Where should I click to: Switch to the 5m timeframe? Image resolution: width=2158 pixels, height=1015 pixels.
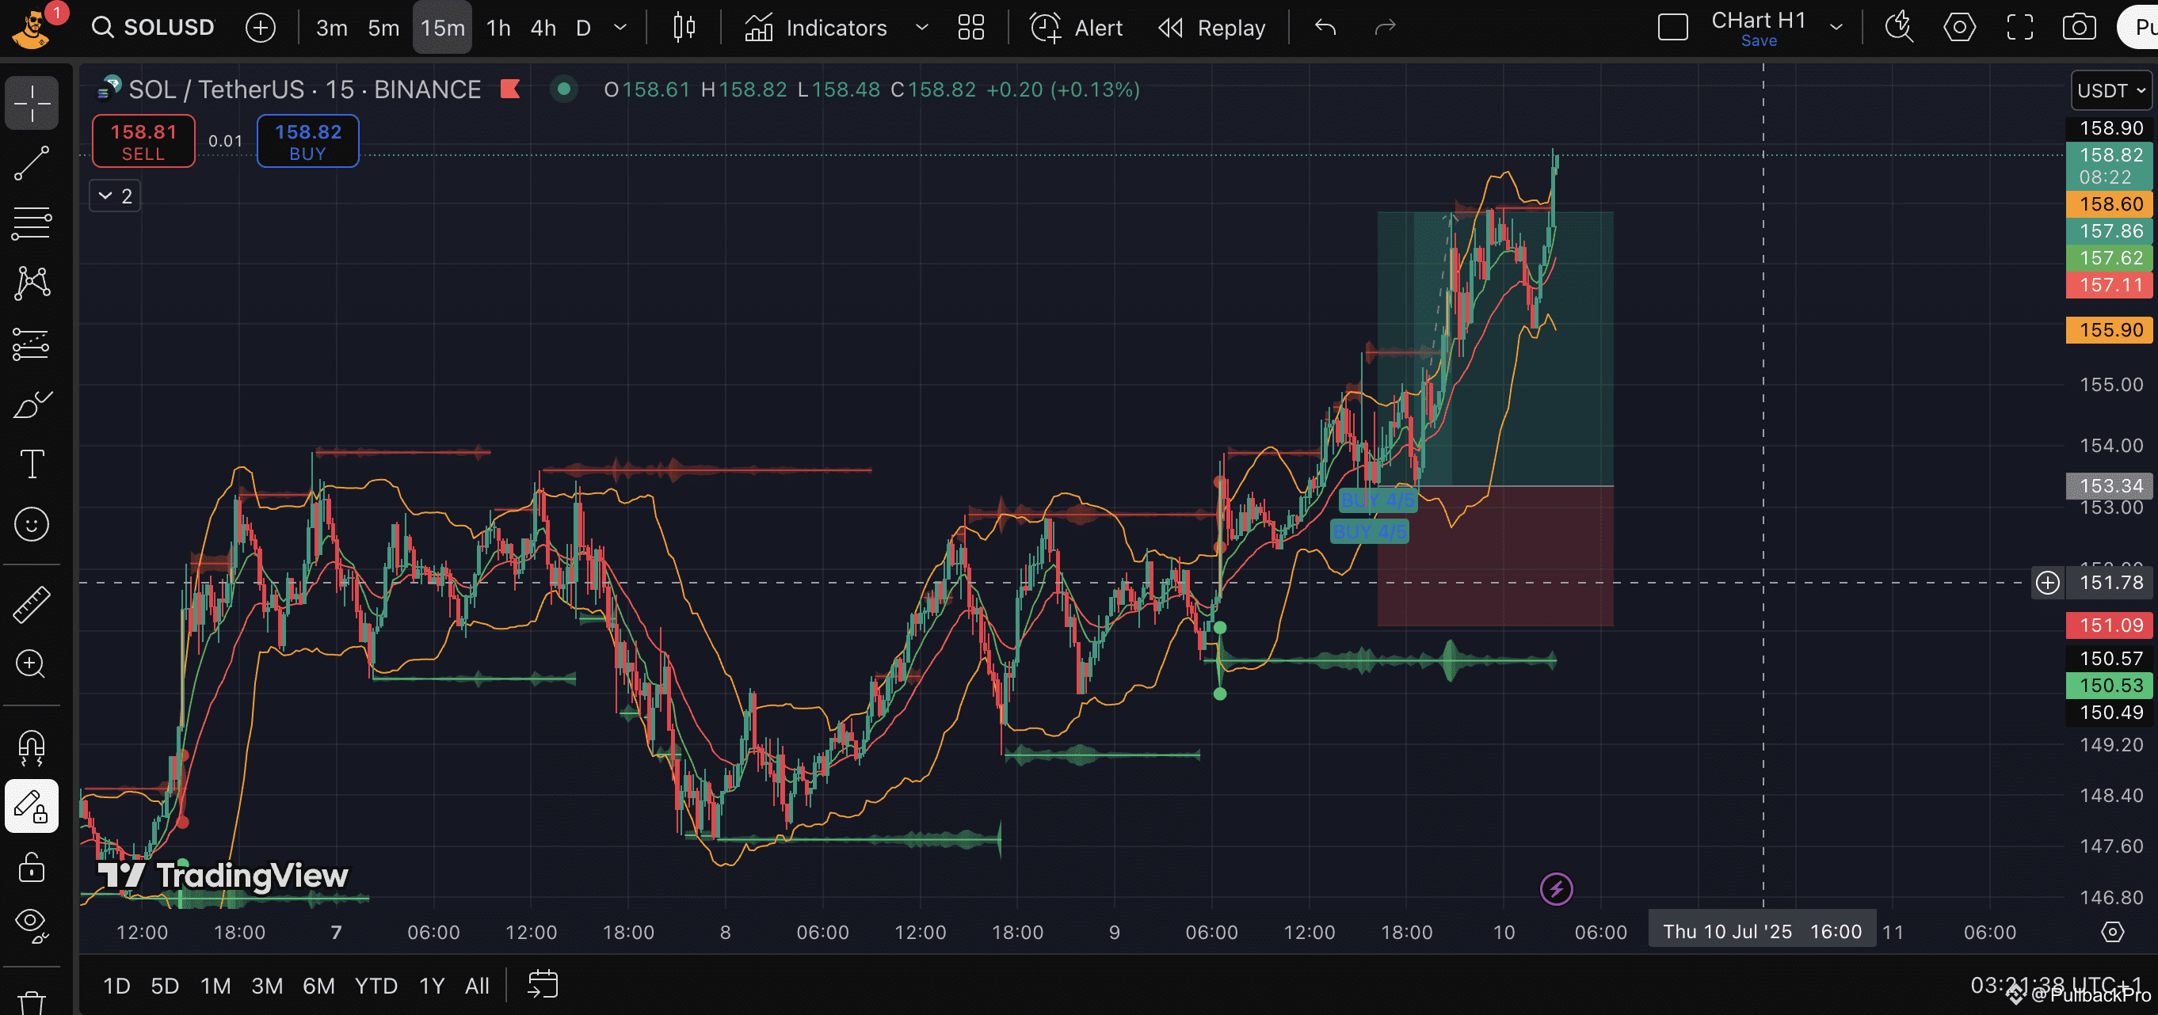click(x=383, y=28)
